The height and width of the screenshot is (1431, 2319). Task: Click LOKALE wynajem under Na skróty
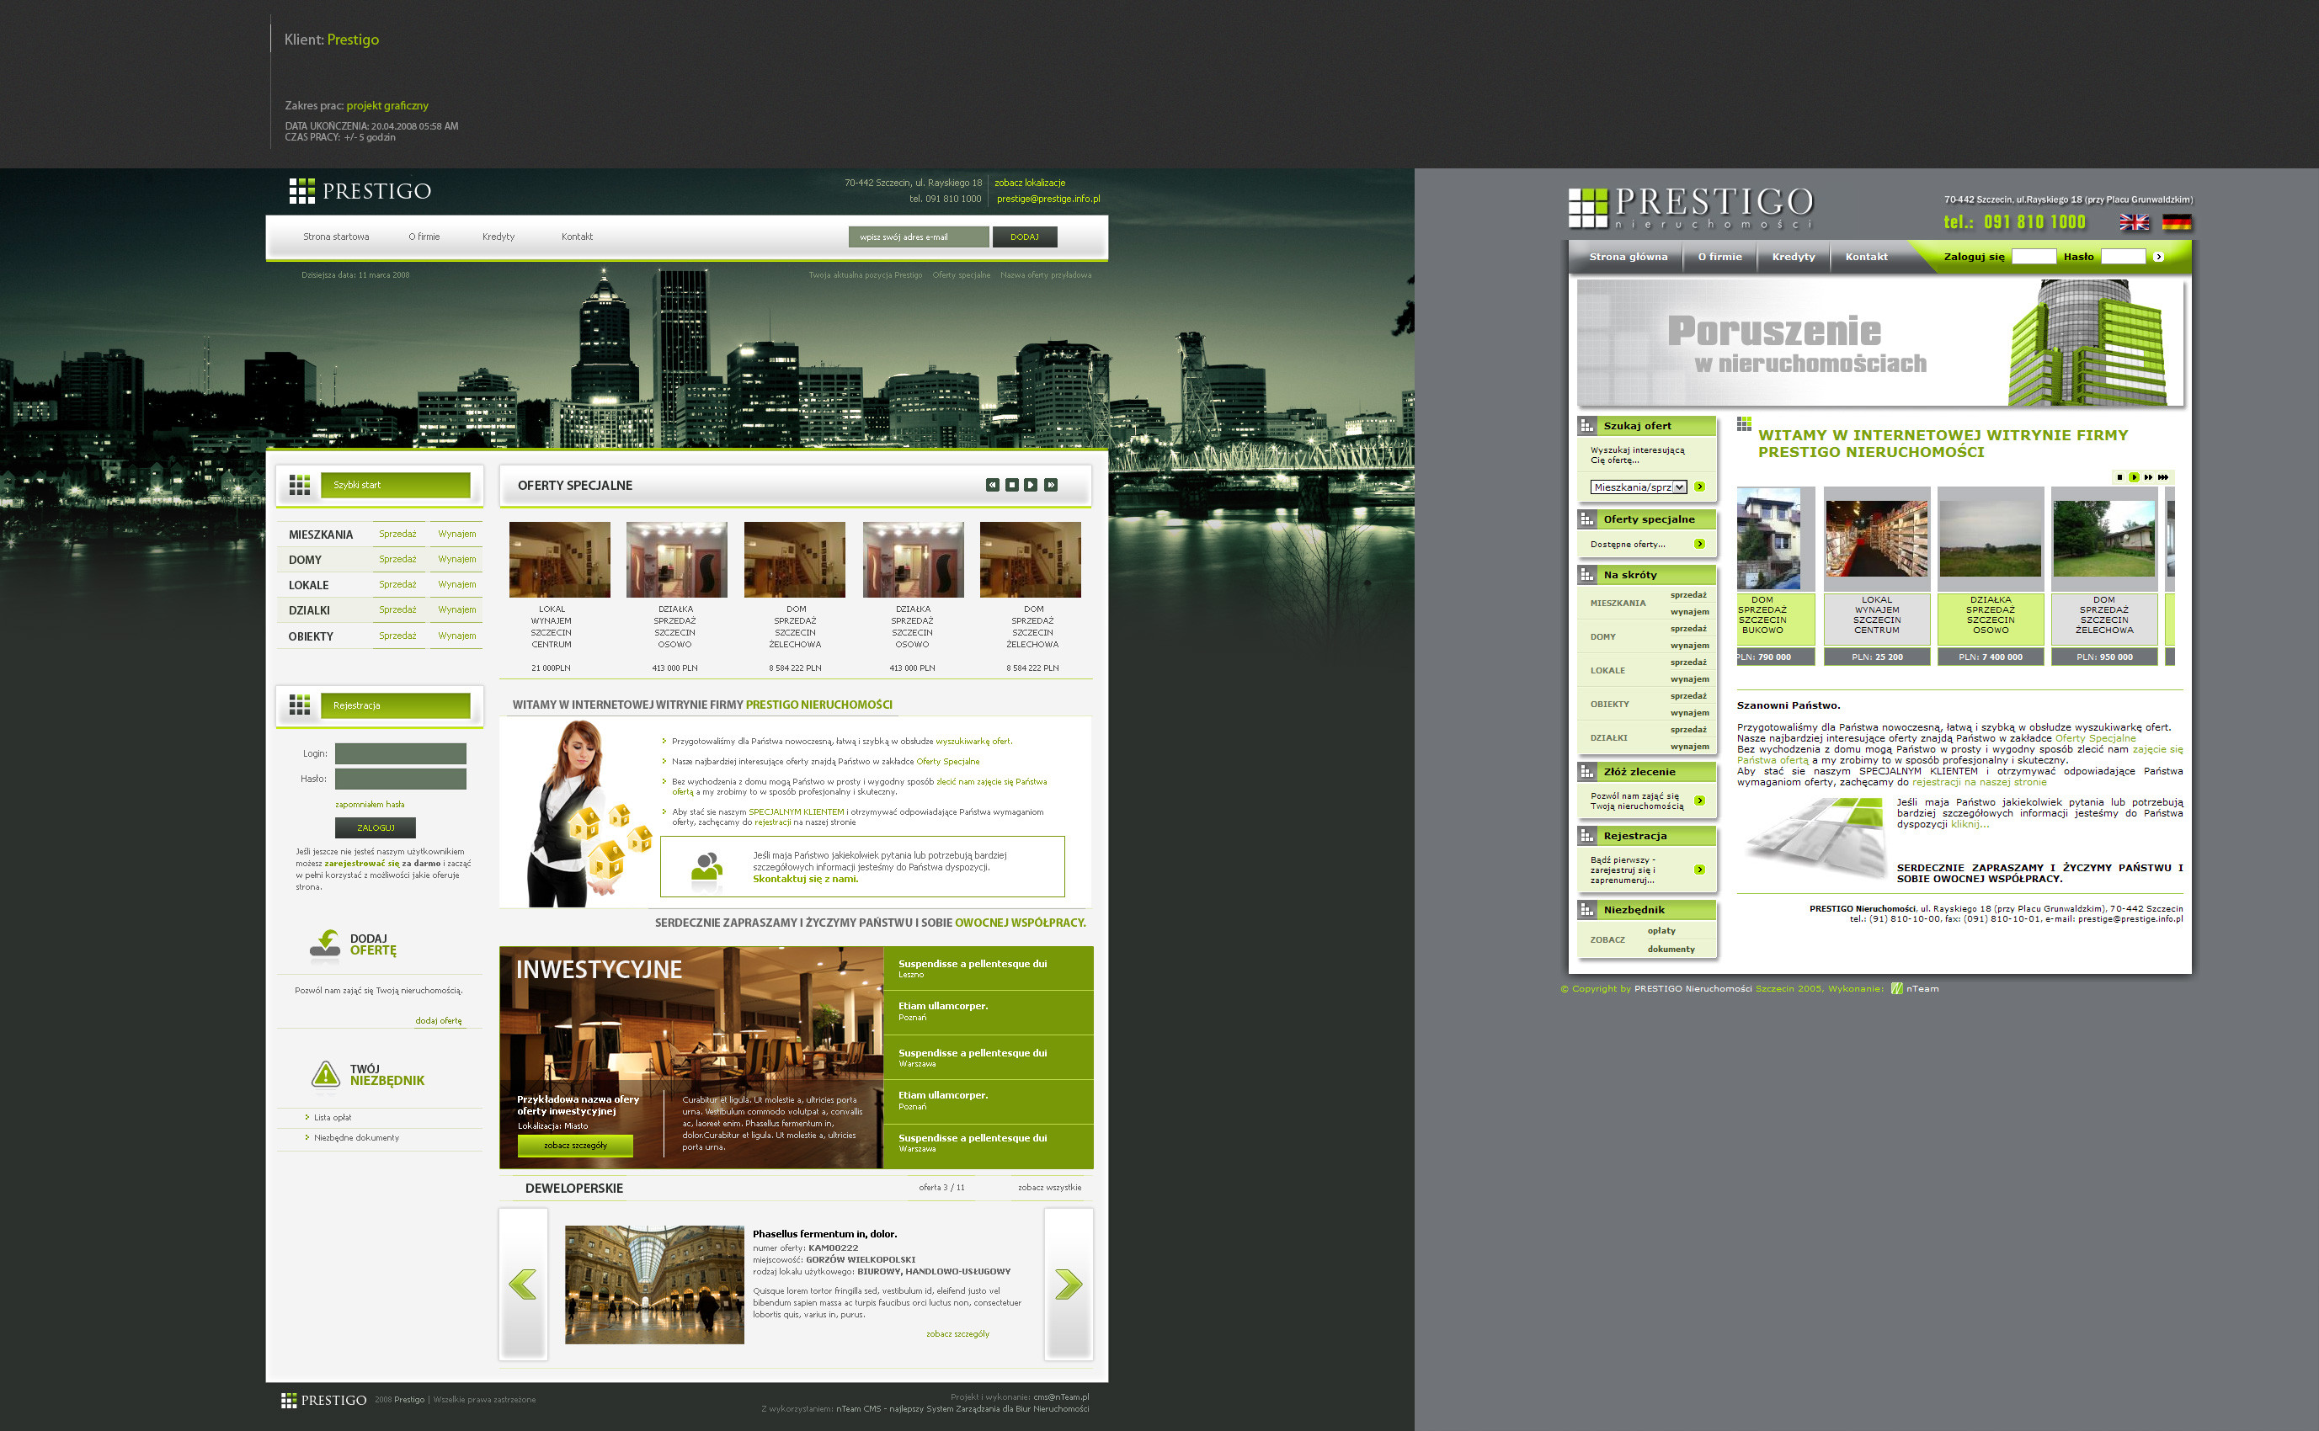pyautogui.click(x=1689, y=678)
